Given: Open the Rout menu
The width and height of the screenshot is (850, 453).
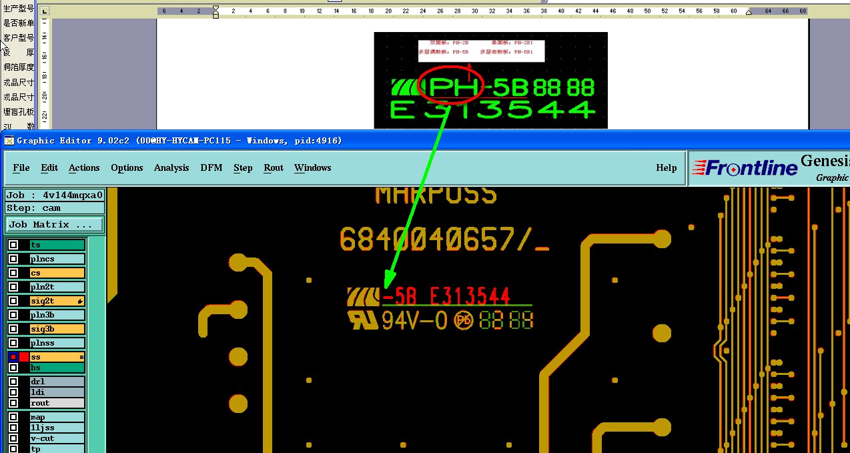Looking at the screenshot, I should click(274, 167).
